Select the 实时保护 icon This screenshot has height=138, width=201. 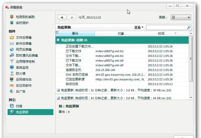[x=12, y=23]
